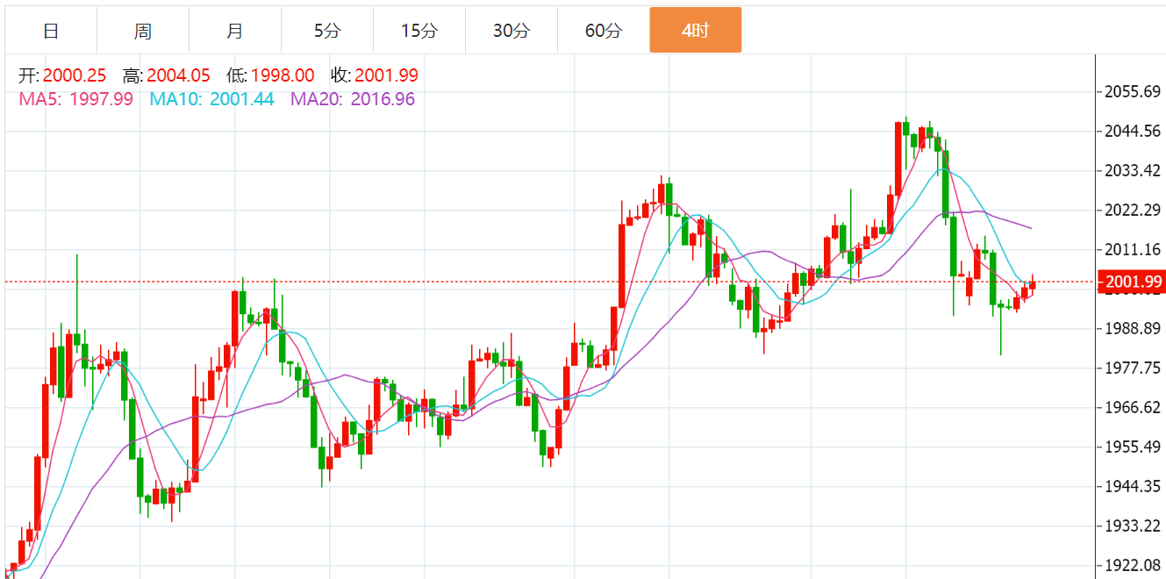Image resolution: width=1166 pixels, height=579 pixels.
Task: Click the 1955.49 price axis label
Action: tap(1134, 447)
